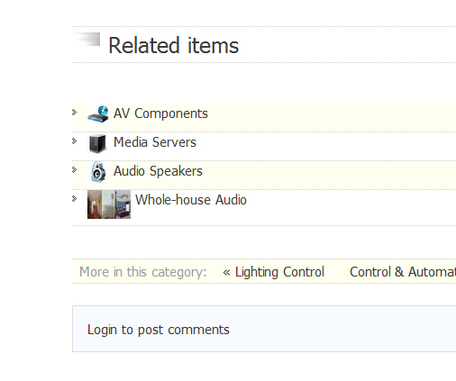
Task: Click the Media Servers tower icon
Action: point(98,143)
